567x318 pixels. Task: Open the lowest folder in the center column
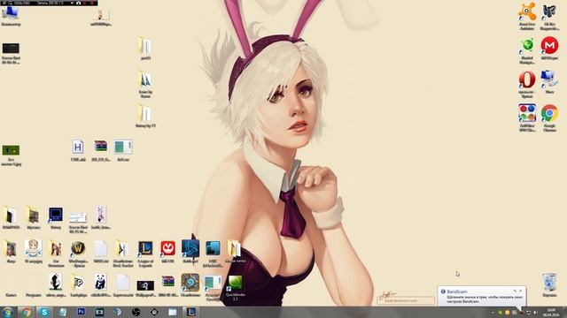145,116
